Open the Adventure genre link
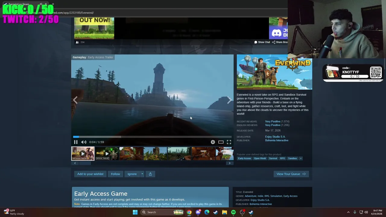The height and width of the screenshot is (217, 386). tap(250, 196)
